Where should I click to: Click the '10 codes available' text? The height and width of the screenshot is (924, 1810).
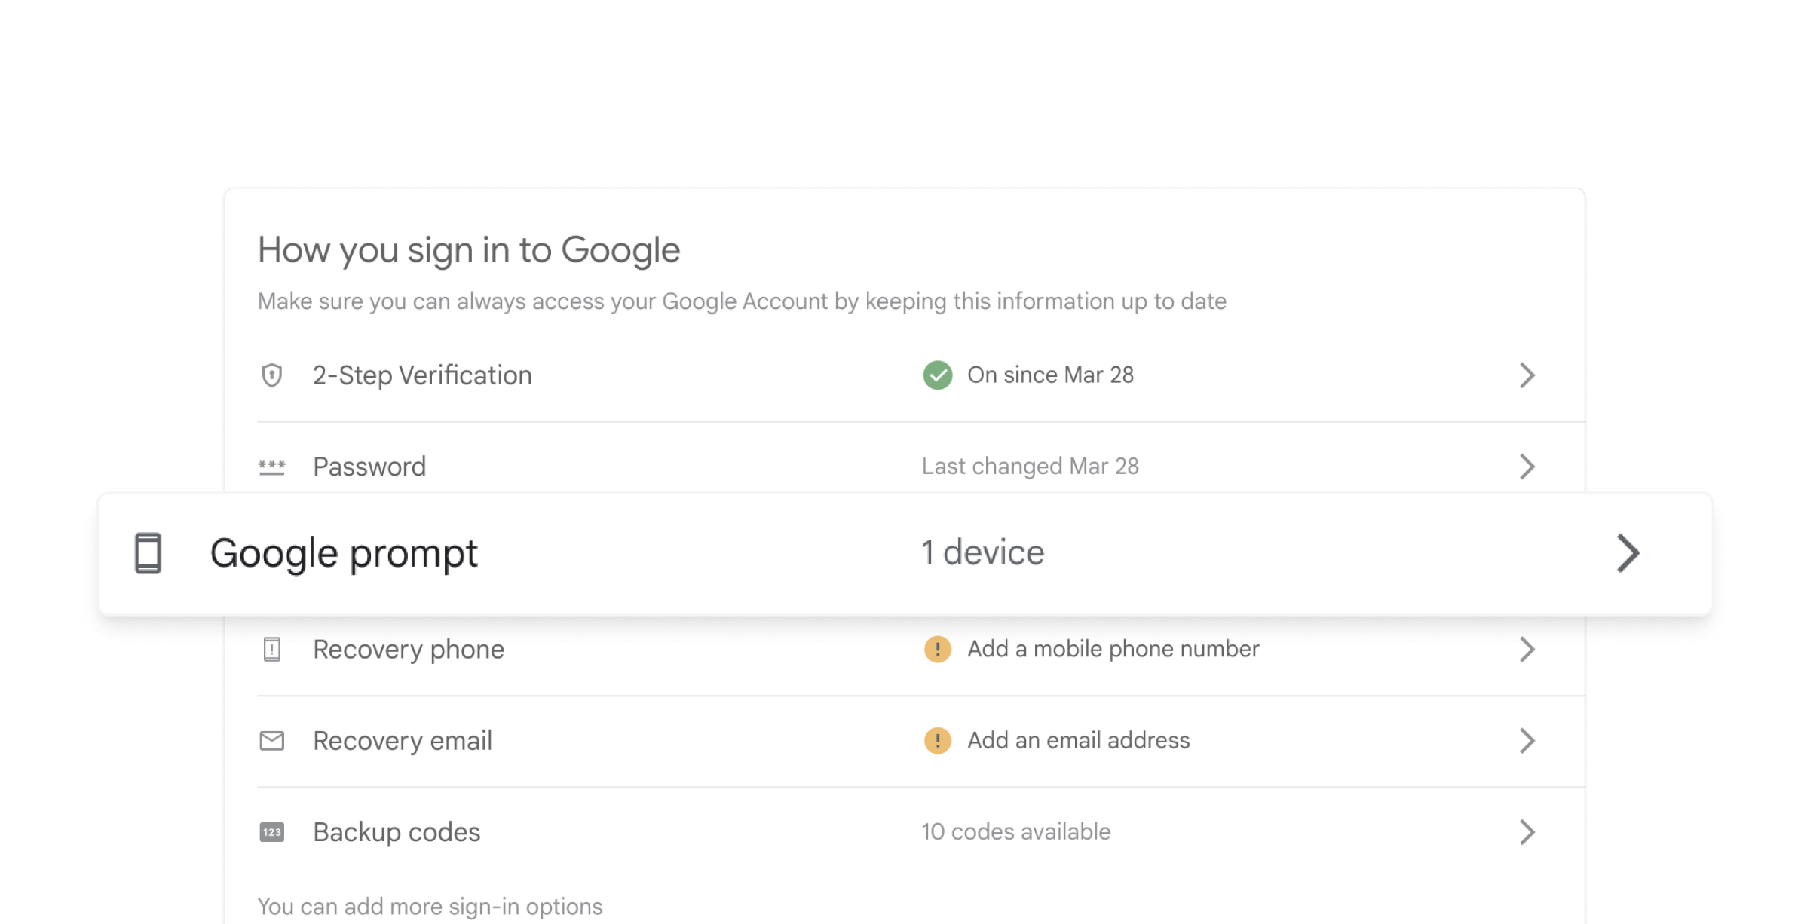click(1015, 832)
